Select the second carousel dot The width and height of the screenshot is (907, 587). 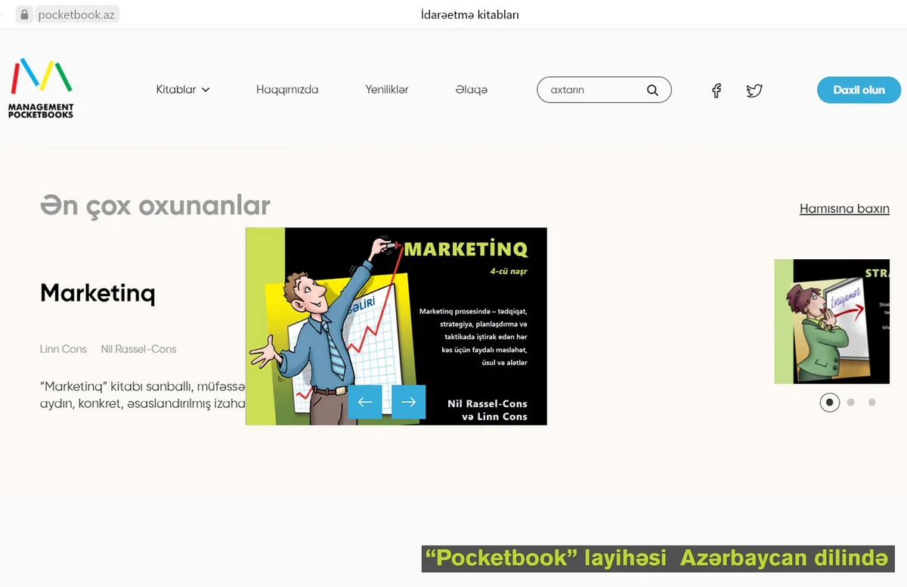851,403
